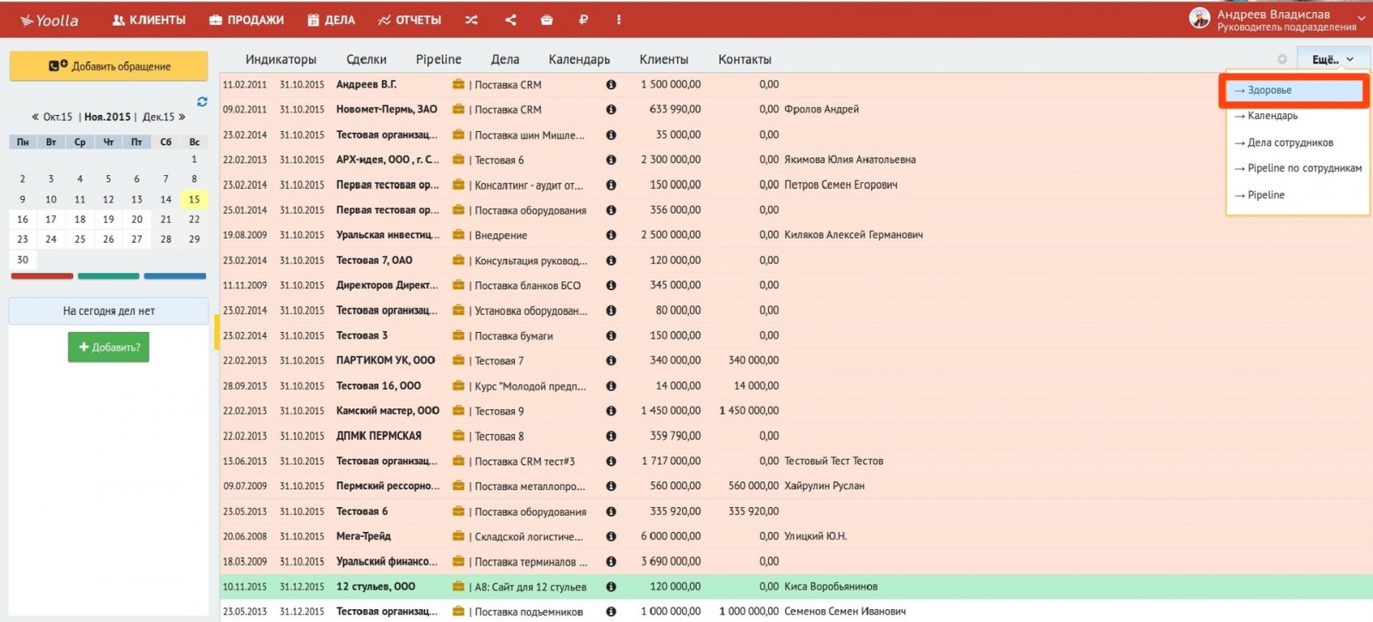Open deal link Поставка бланков БСО
The height and width of the screenshot is (622, 1373).
(528, 286)
